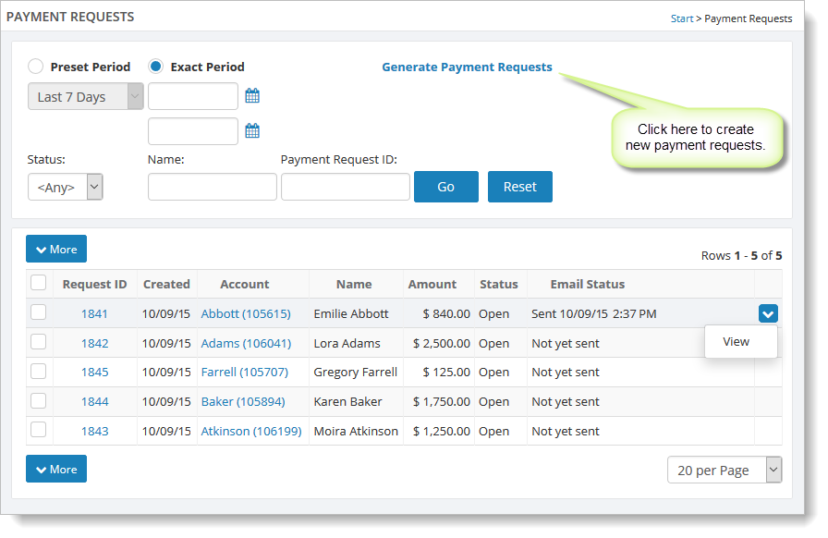
Task: Open the start date calendar picker
Action: 252,96
